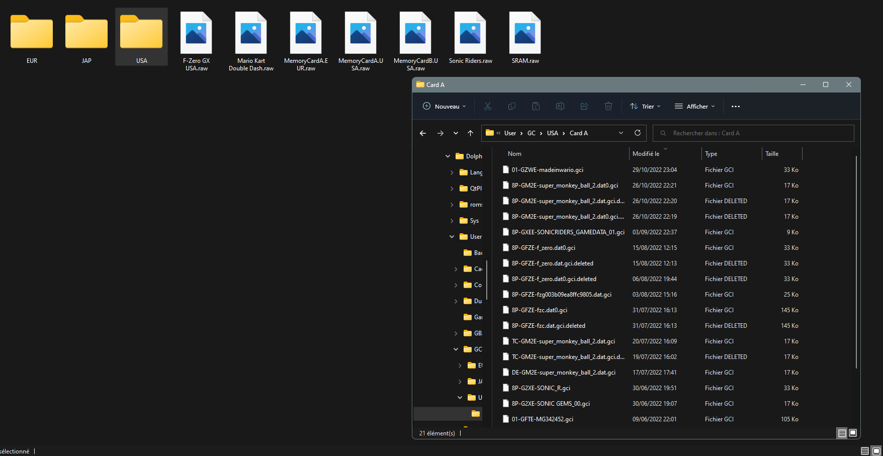Click the search box for Card A
This screenshot has width=883, height=456.
point(753,133)
